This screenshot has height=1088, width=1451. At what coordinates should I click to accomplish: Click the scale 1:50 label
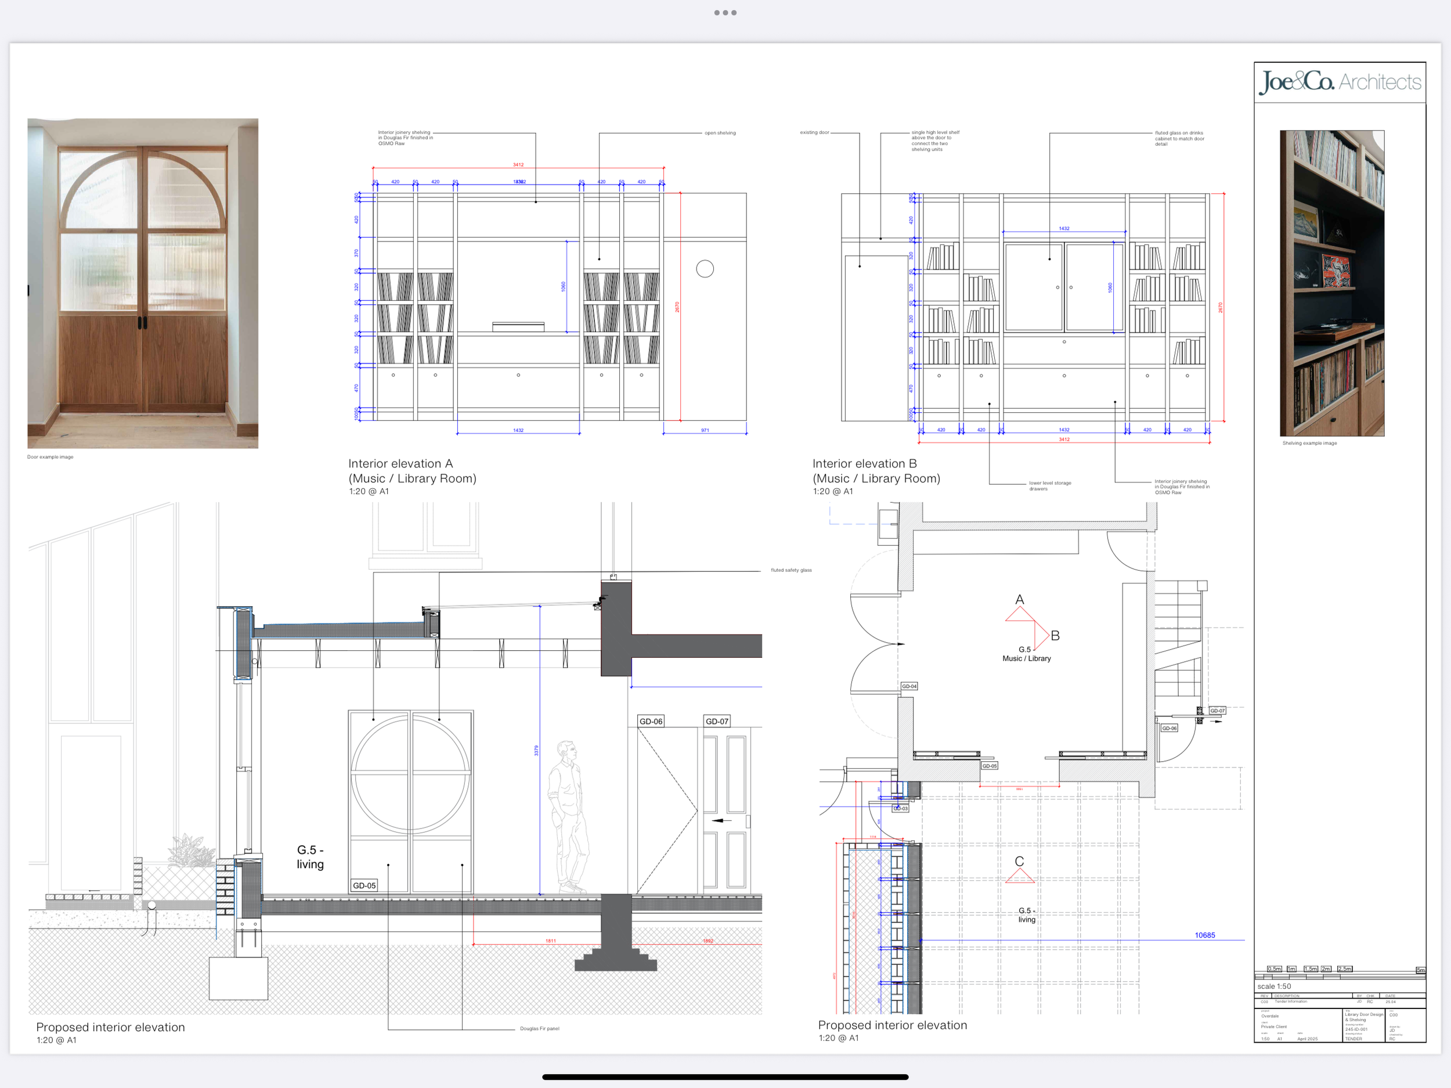pyautogui.click(x=1273, y=986)
